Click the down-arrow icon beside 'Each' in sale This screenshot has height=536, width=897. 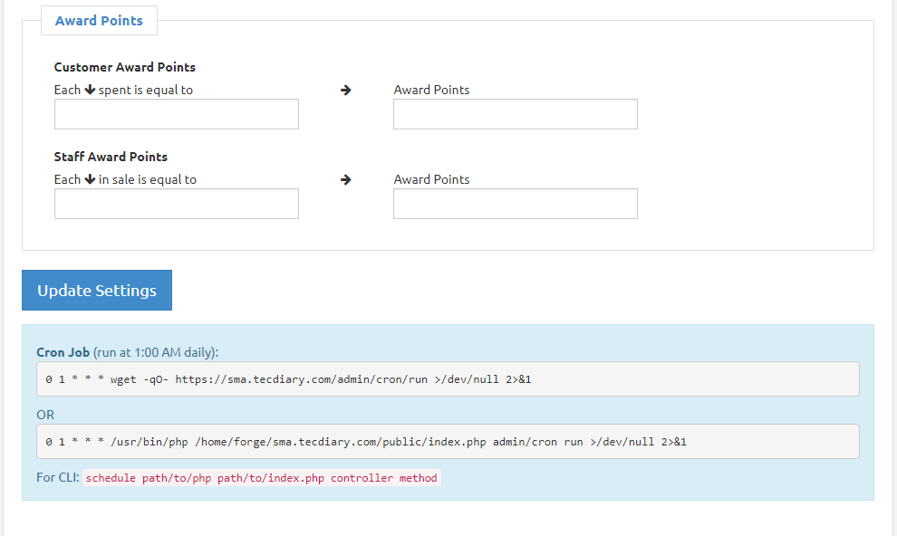pos(88,179)
